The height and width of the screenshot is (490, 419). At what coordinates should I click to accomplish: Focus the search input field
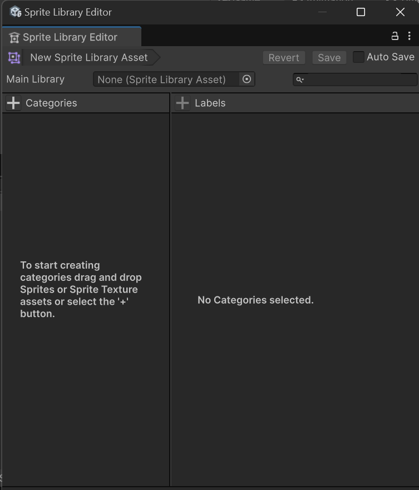pyautogui.click(x=355, y=80)
